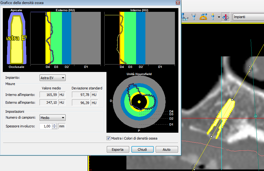Click the top rotation handle on implant axis

coord(249,69)
